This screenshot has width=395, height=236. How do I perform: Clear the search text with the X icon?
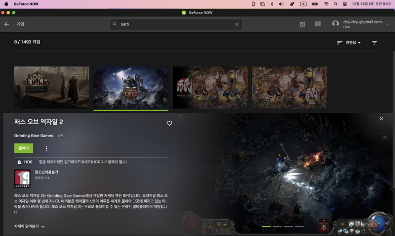click(237, 24)
